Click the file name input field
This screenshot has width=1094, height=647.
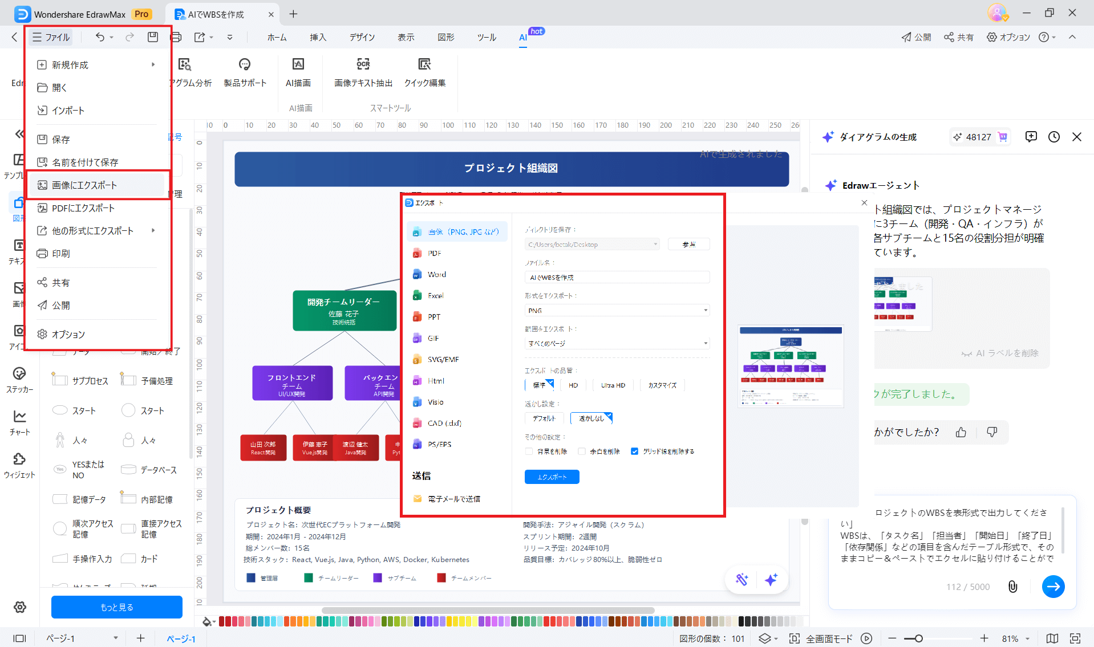617,277
